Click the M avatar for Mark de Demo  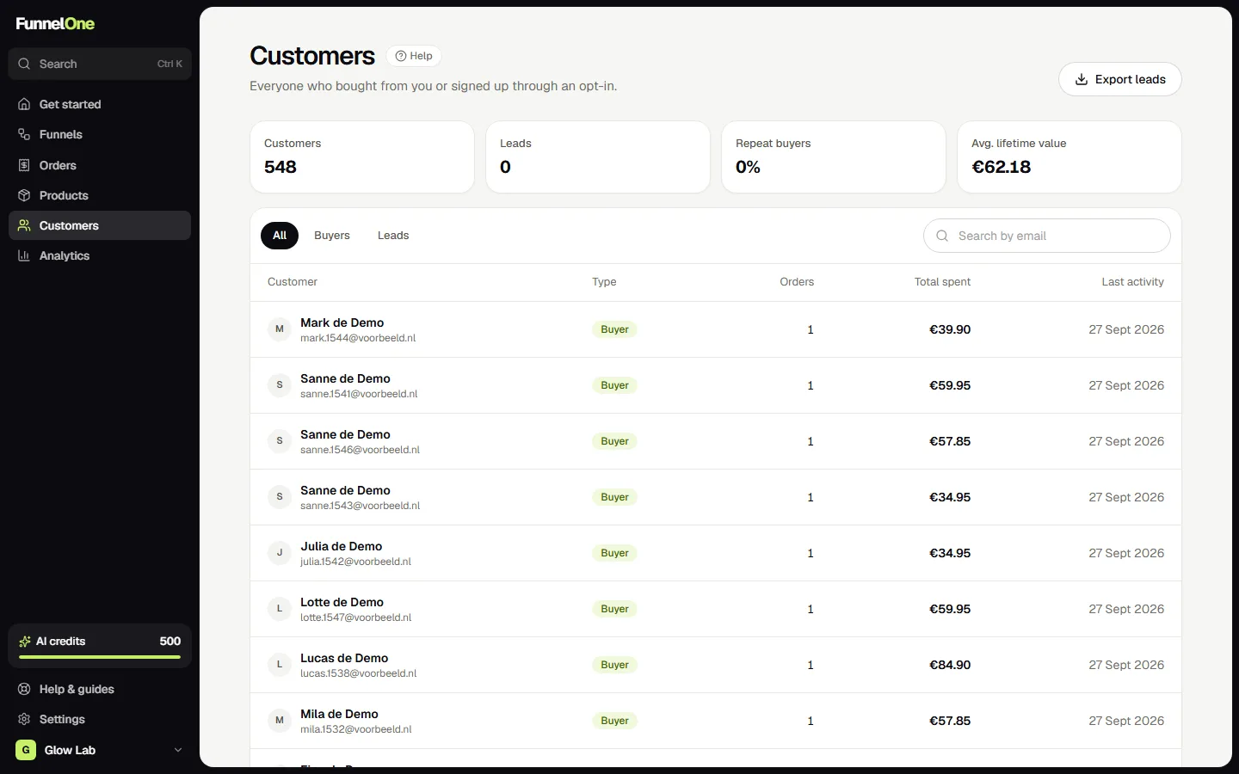(280, 329)
